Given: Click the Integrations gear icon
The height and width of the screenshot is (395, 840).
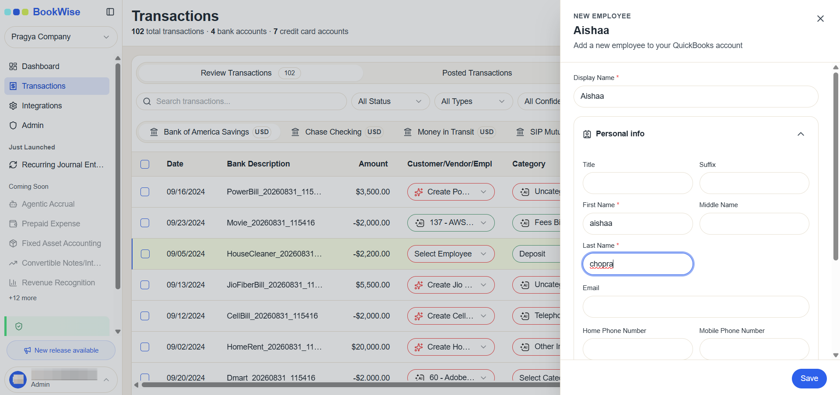Looking at the screenshot, I should tap(13, 106).
